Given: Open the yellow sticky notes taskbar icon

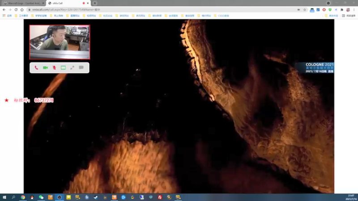Looking at the screenshot, I should pos(68,197).
